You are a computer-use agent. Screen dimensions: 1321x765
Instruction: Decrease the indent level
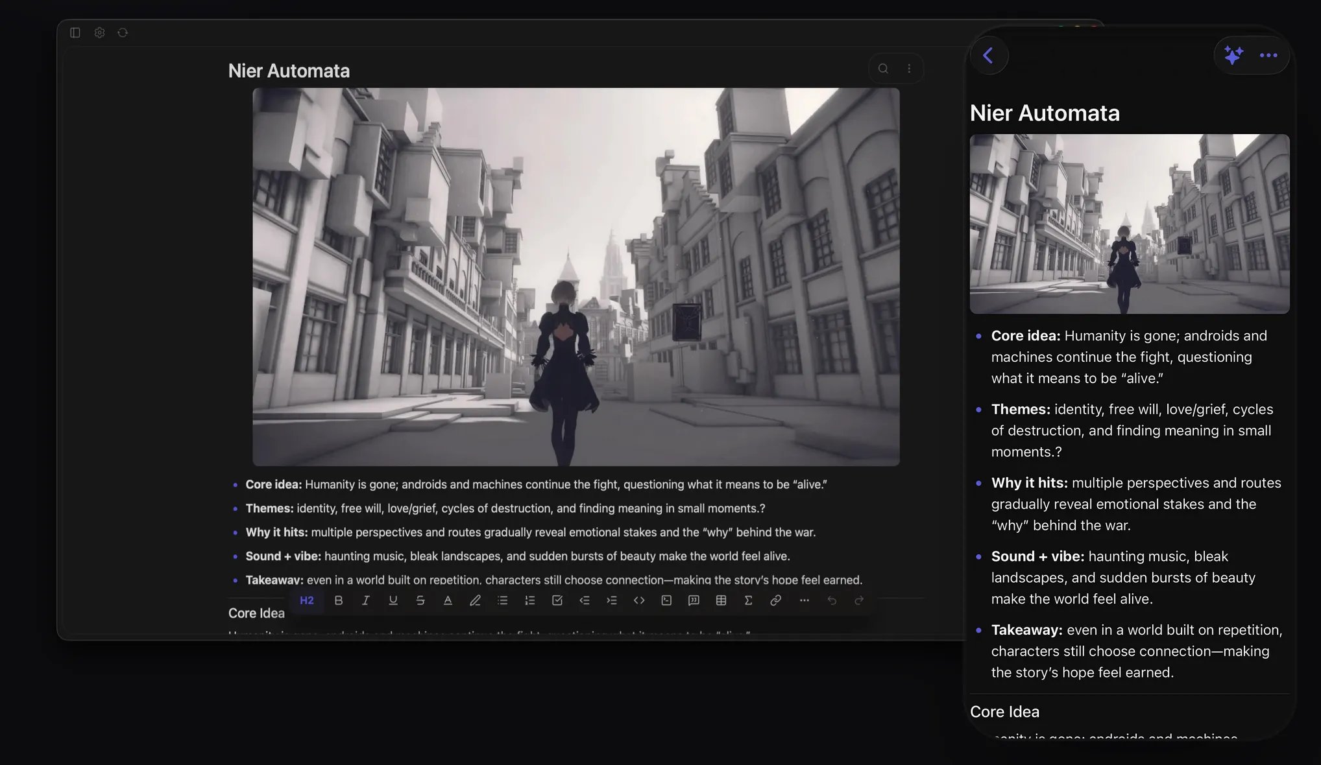(x=585, y=600)
